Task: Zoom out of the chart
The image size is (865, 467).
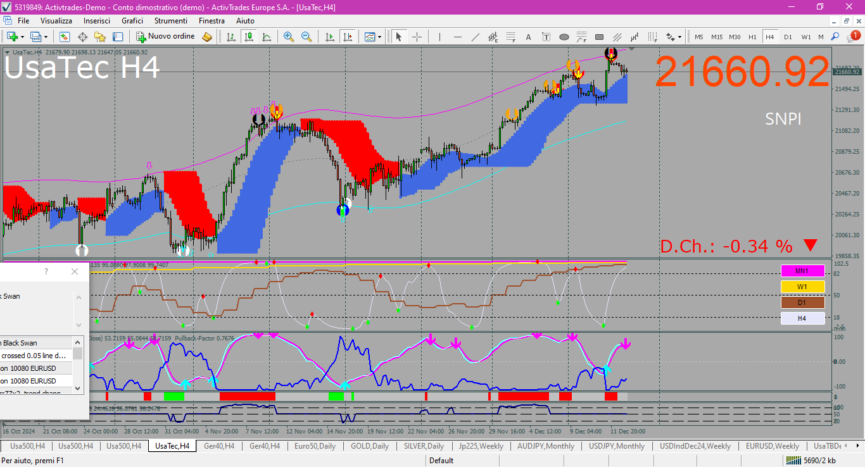Action: (306, 37)
